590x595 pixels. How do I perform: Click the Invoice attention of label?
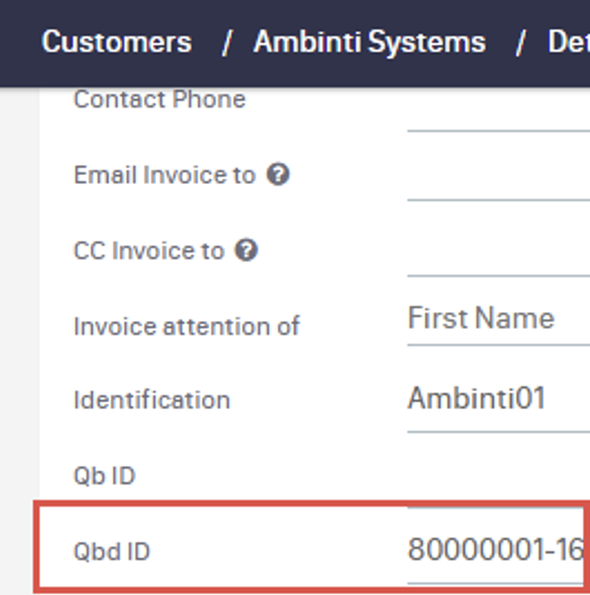pos(186,327)
